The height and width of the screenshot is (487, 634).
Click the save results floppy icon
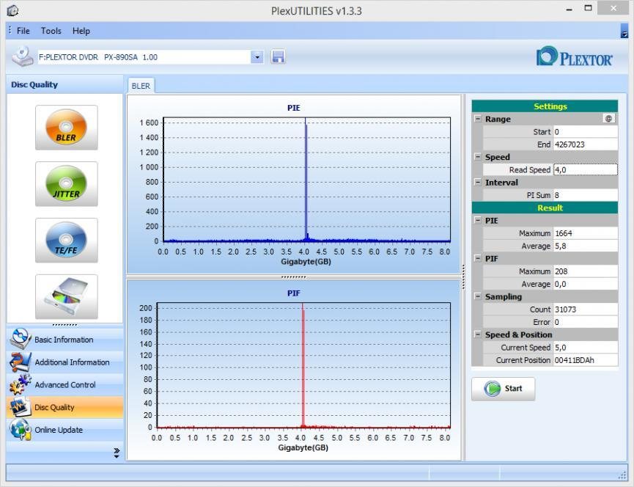(x=279, y=56)
